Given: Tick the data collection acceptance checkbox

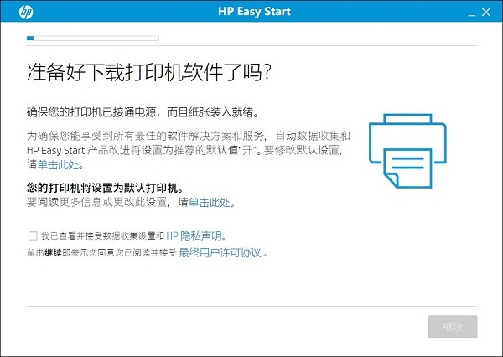Looking at the screenshot, I should (33, 236).
